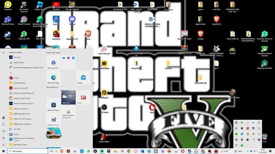Open the Brave icon labeled Google
Viewport: 275px width, 154px height.
click(201, 35)
